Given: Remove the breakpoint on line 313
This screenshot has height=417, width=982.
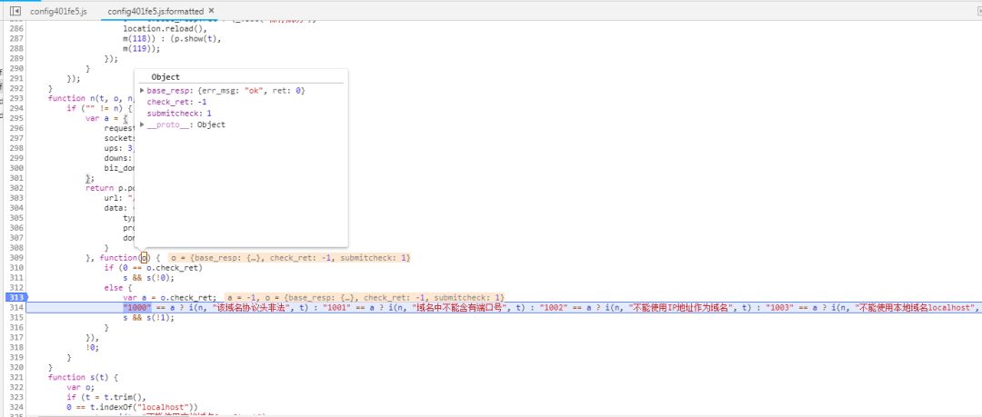Looking at the screenshot, I should [15, 297].
